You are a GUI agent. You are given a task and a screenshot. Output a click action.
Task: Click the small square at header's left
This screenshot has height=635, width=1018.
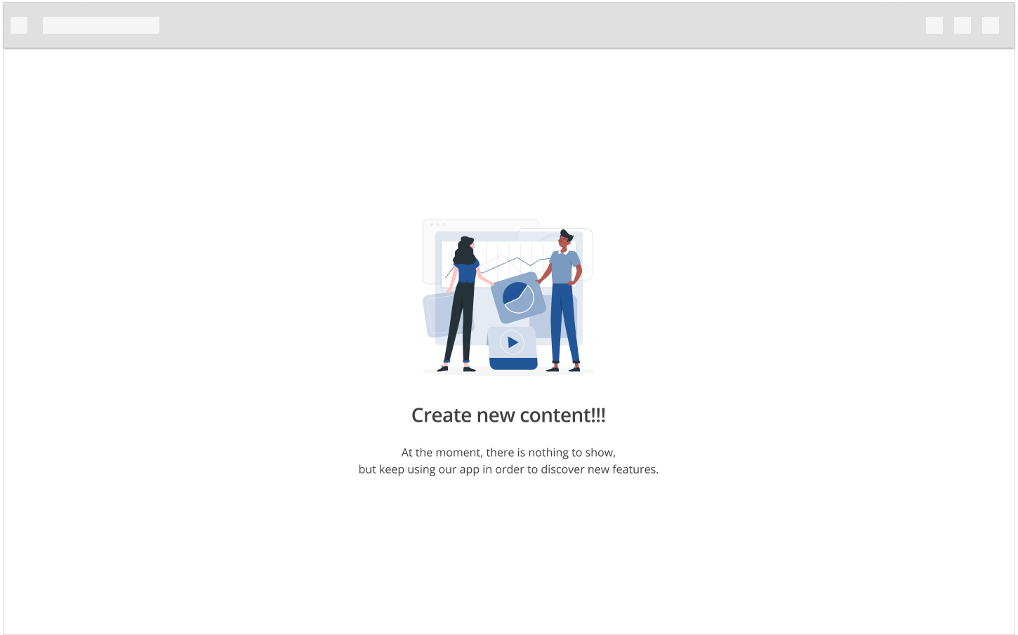pyautogui.click(x=19, y=25)
